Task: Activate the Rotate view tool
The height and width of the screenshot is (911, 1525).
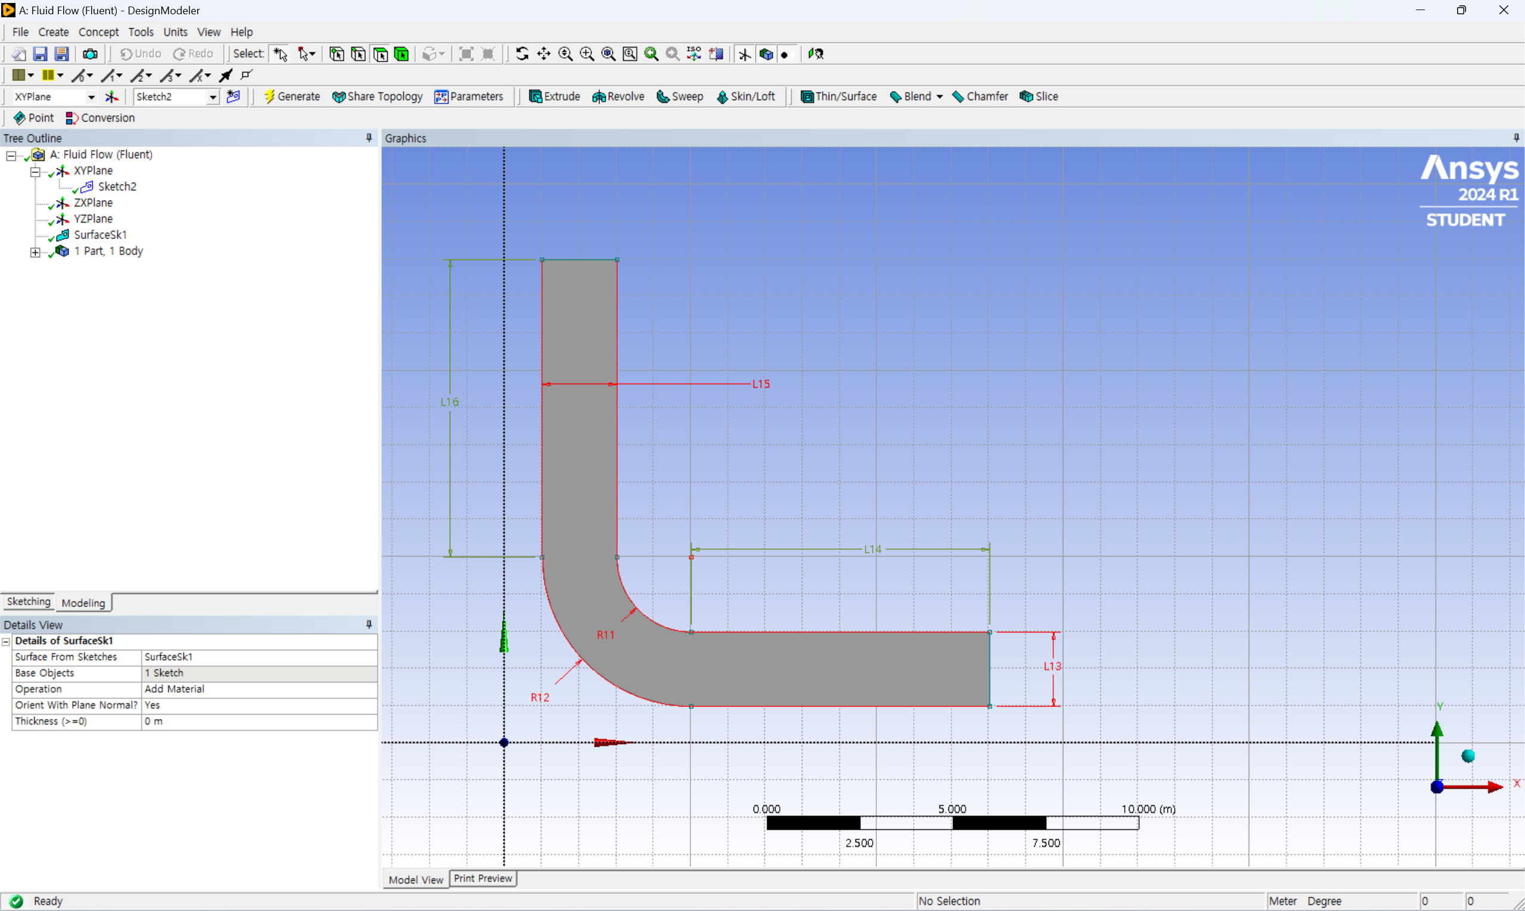Action: click(522, 54)
